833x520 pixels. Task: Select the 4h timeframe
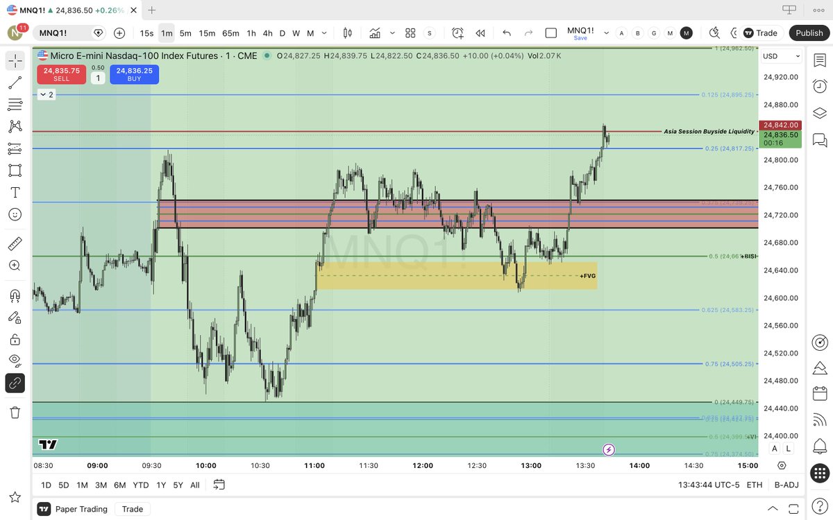click(x=267, y=33)
